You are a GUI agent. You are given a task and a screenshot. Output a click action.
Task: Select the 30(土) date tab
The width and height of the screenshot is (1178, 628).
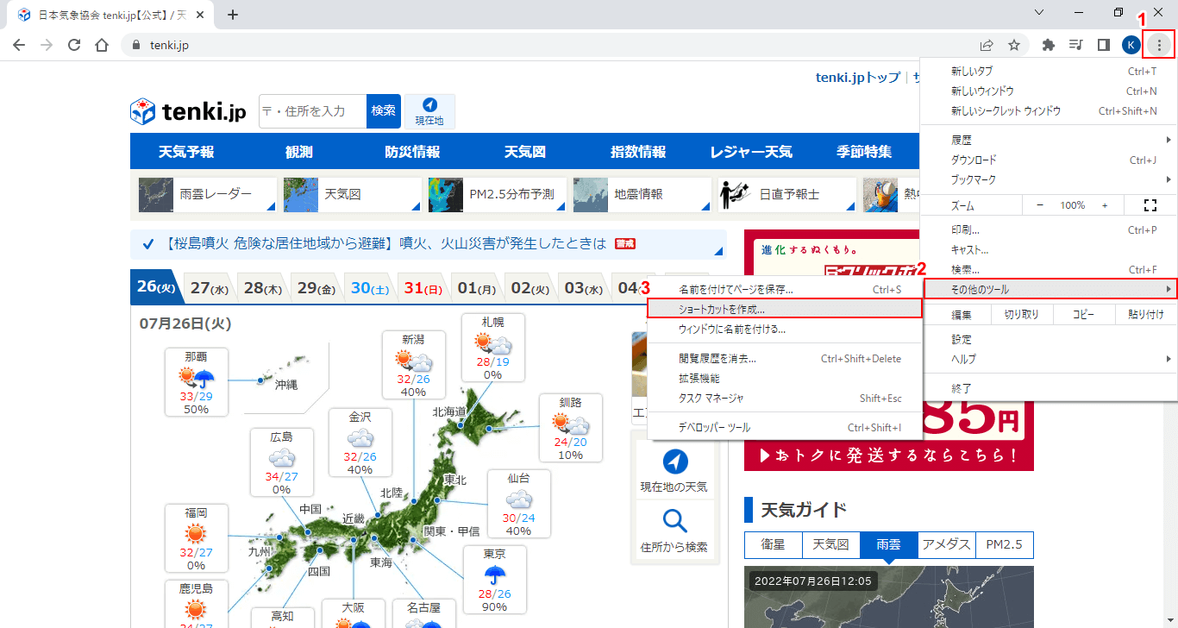[x=369, y=288]
